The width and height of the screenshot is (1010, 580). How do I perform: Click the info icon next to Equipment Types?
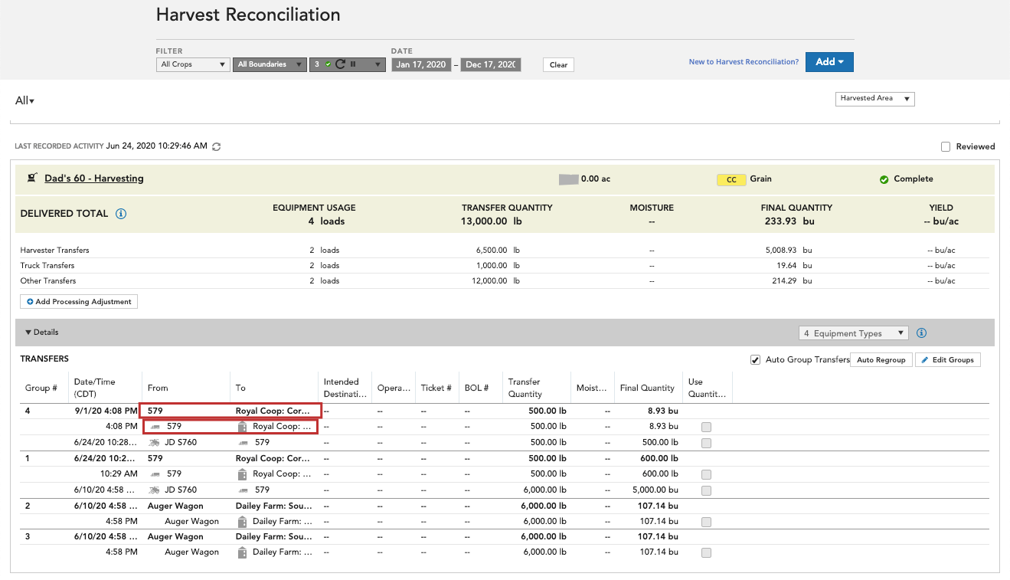click(921, 333)
